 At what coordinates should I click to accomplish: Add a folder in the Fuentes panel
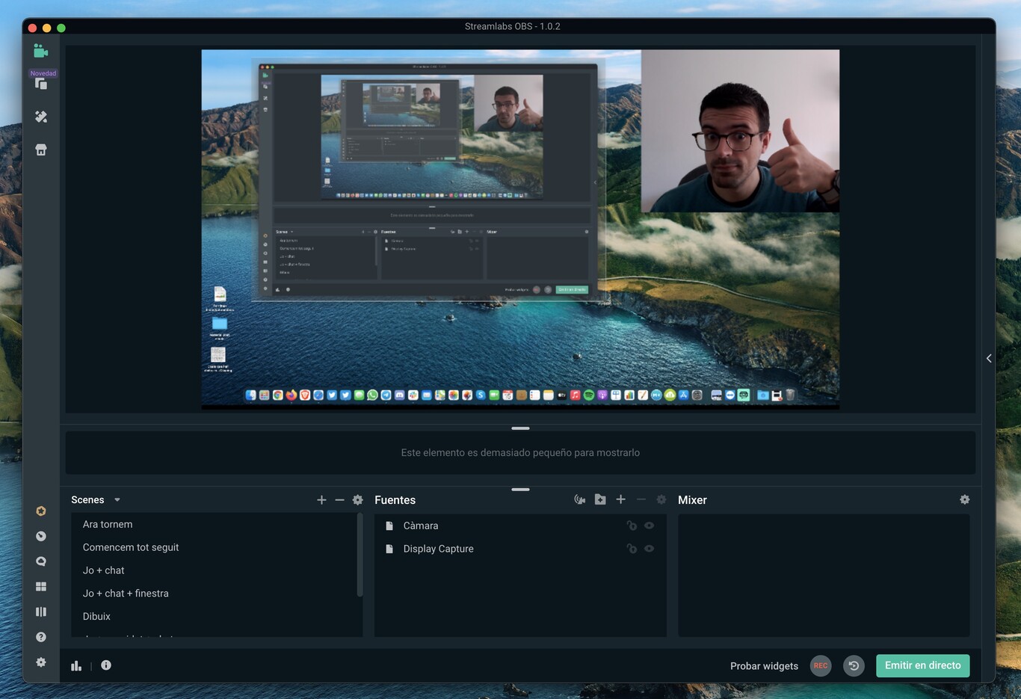[x=600, y=499]
